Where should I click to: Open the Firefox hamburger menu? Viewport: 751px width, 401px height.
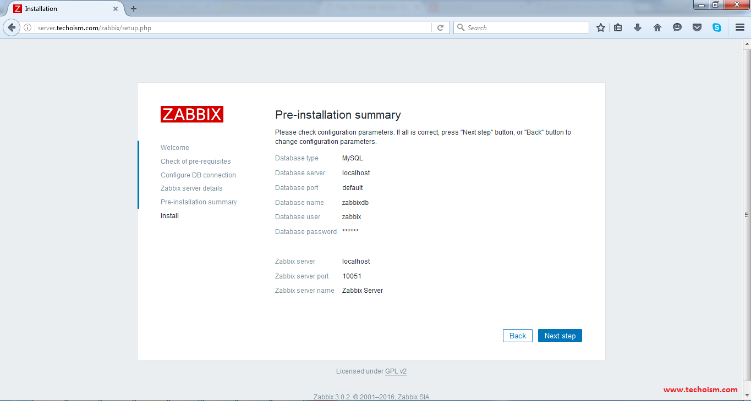coord(740,27)
